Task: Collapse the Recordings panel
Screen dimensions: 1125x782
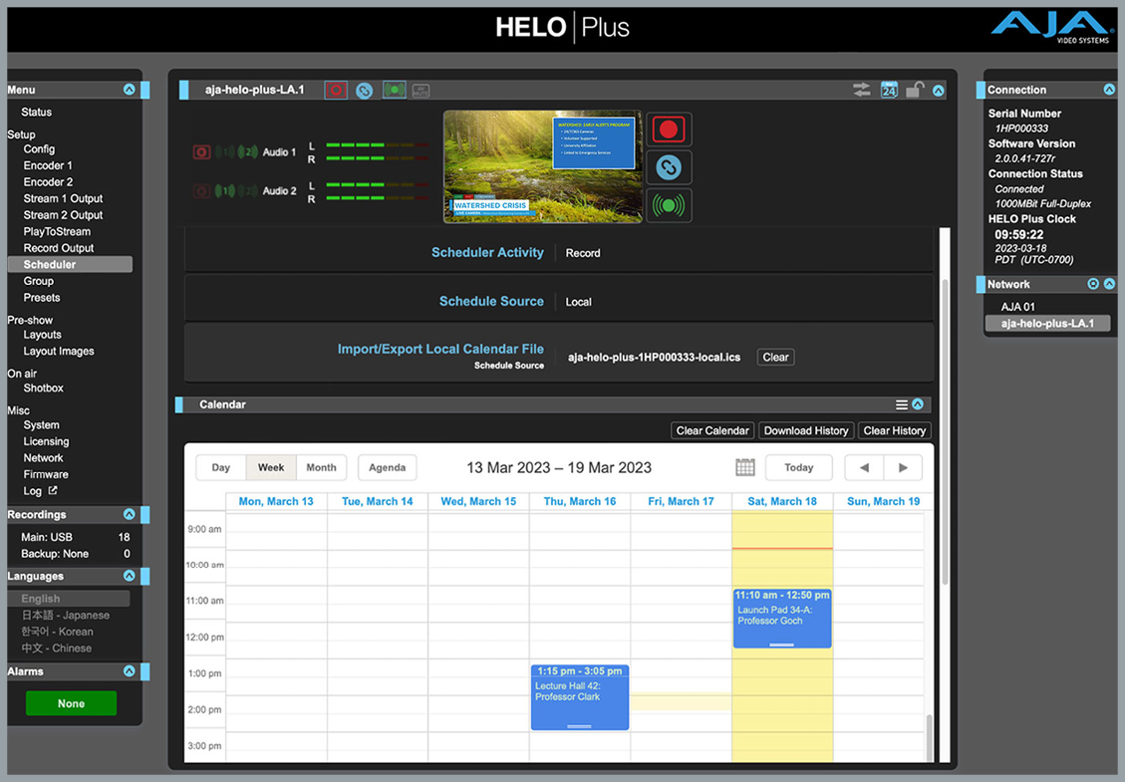Action: click(x=129, y=515)
